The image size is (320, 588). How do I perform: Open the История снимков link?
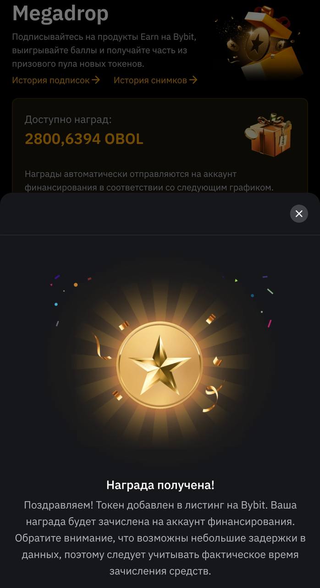[x=155, y=80]
